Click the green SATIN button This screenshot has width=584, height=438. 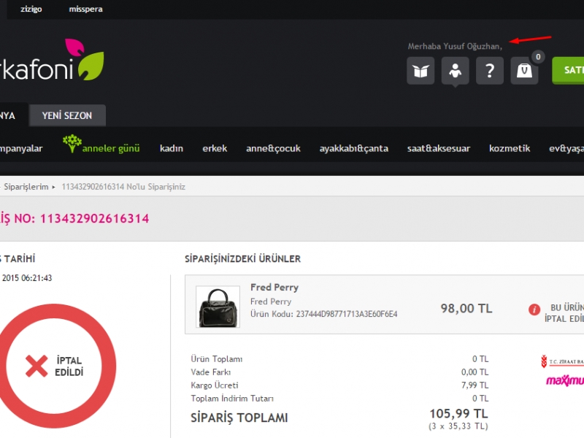click(568, 70)
